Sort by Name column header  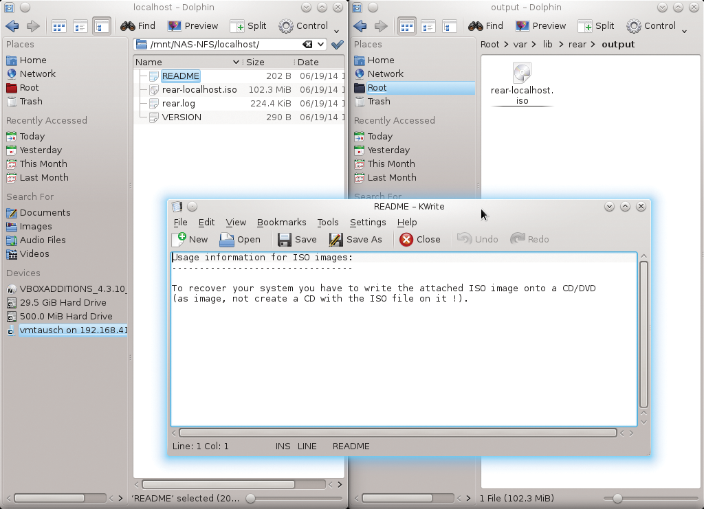[x=187, y=63]
